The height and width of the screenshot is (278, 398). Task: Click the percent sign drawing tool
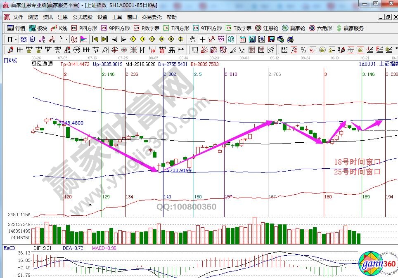click(303, 50)
